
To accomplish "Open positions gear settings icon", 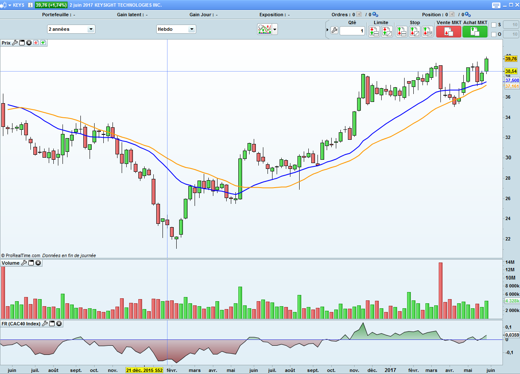I will point(467,15).
